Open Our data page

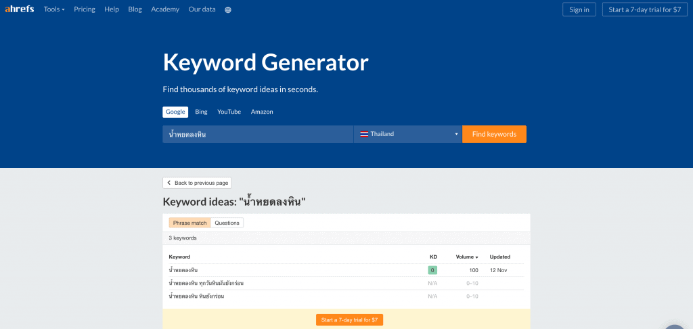point(202,9)
